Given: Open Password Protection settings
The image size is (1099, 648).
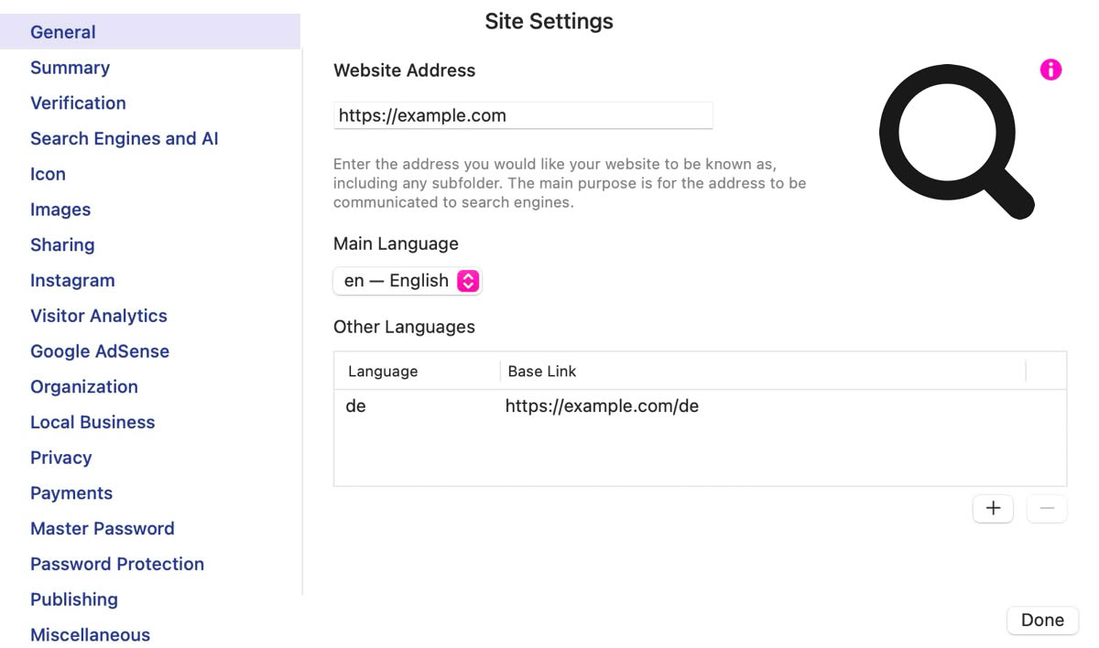Looking at the screenshot, I should tap(117, 564).
